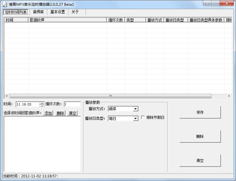Click the large 删除 button on the right
The image size is (236, 181).
[x=200, y=136]
